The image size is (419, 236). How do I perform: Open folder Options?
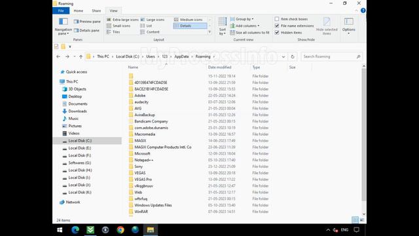(x=349, y=26)
